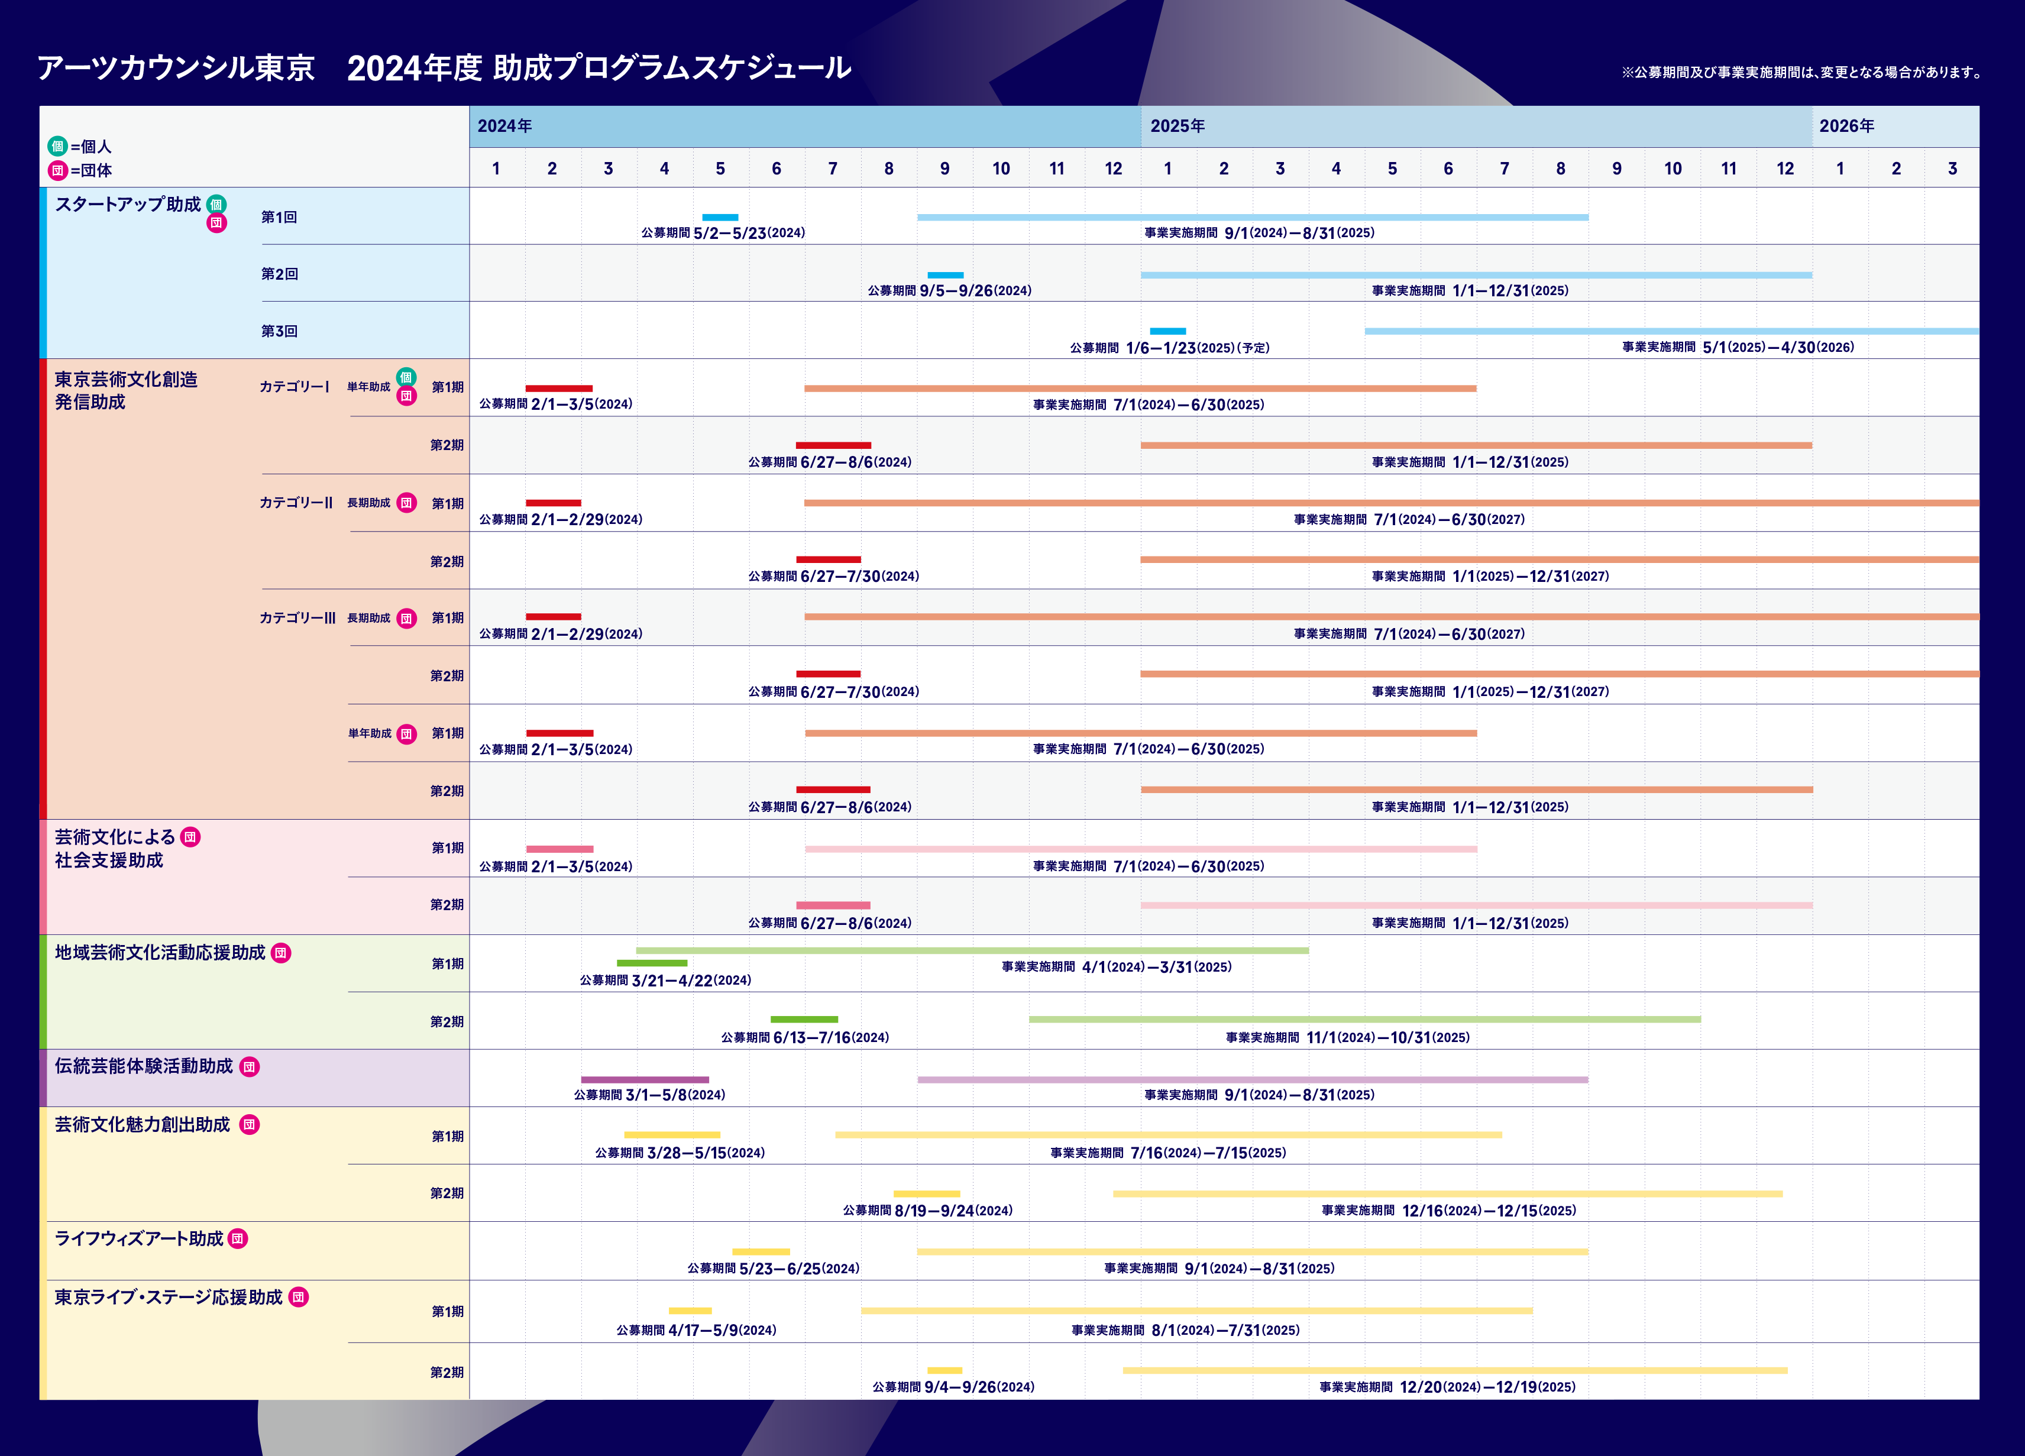Click 東京ライブ・ステージ応援助成 第1期 yellow application bar
The image size is (2025, 1456).
pyautogui.click(x=690, y=1311)
